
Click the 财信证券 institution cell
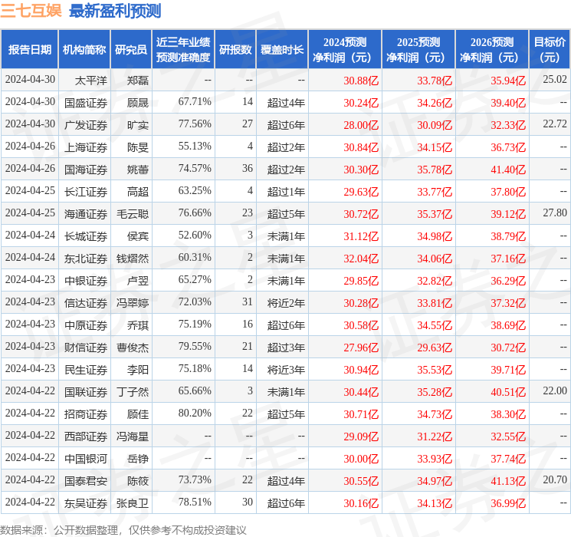86,348
